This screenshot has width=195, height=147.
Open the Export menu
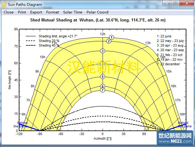click(36, 12)
